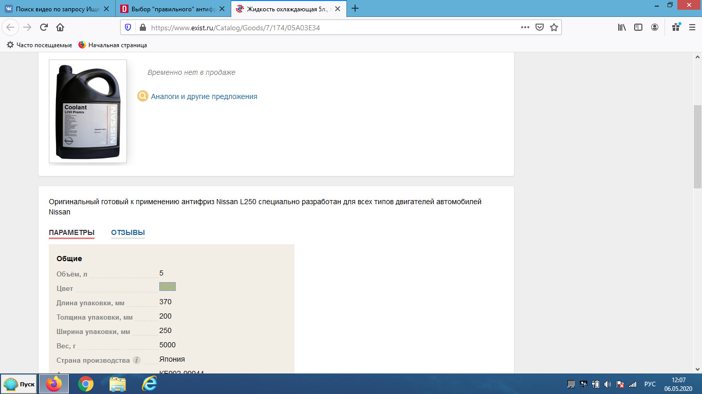Image resolution: width=702 pixels, height=394 pixels.
Task: Click the Начальная страница bookmark
Action: coord(117,45)
